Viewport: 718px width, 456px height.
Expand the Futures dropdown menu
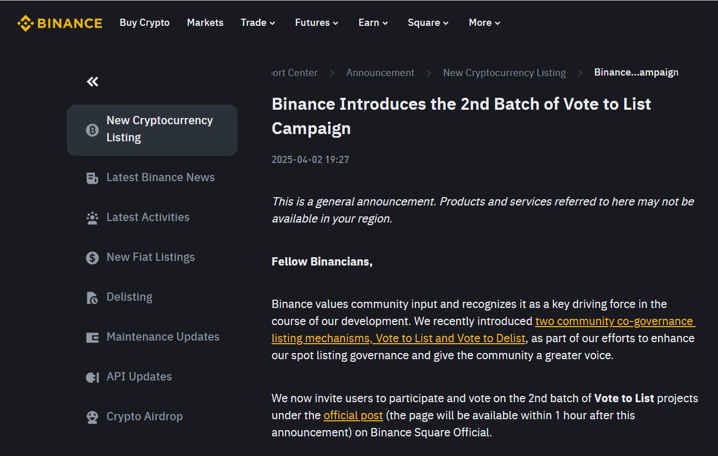pyautogui.click(x=316, y=23)
